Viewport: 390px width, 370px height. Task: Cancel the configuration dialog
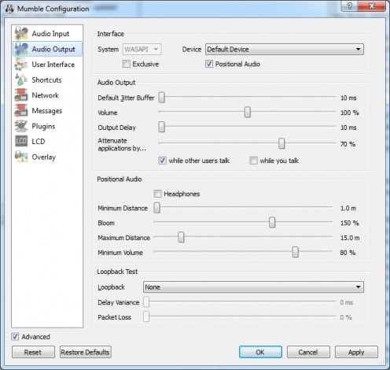[308, 352]
